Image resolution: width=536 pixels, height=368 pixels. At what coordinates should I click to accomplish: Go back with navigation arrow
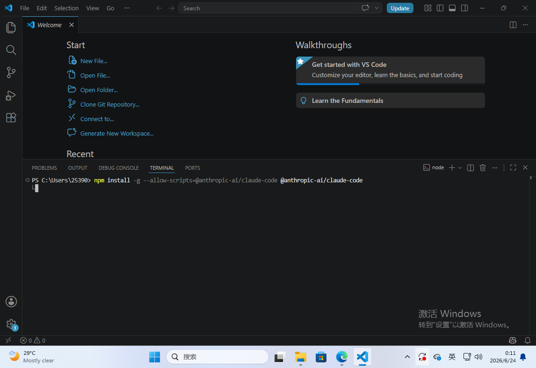tap(159, 8)
